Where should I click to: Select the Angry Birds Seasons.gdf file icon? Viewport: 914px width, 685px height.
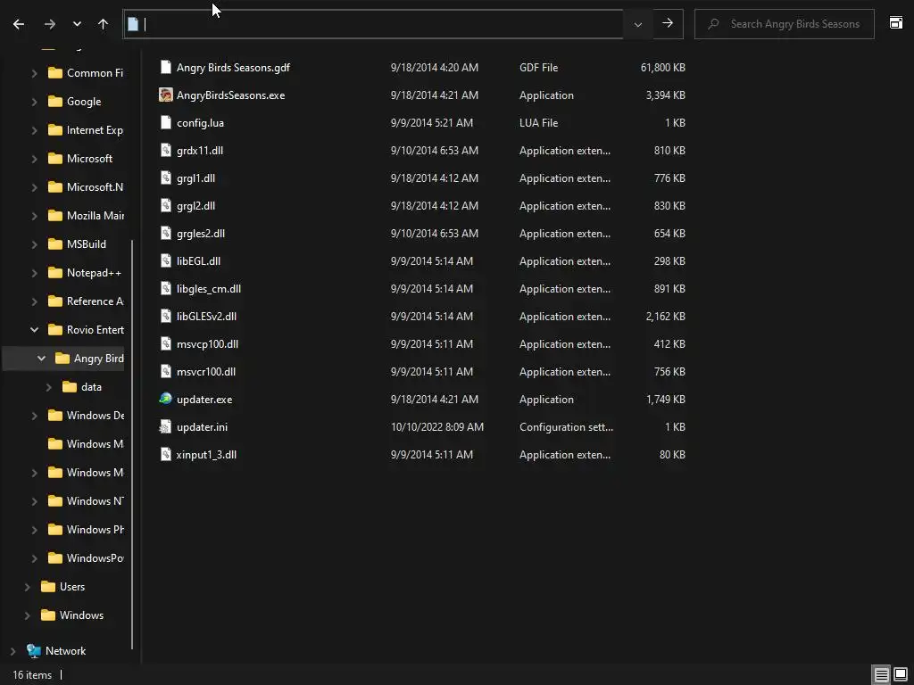pos(166,68)
